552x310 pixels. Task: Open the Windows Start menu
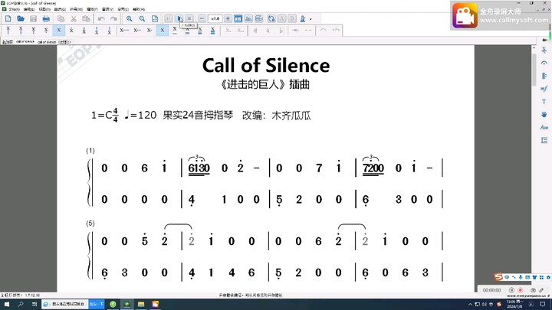pos(7,305)
